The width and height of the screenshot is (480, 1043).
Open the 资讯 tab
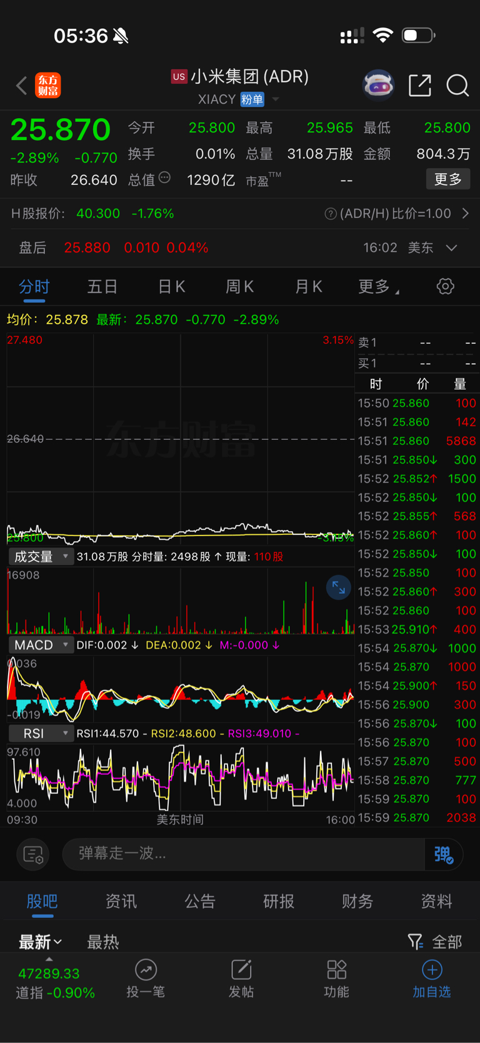click(121, 901)
